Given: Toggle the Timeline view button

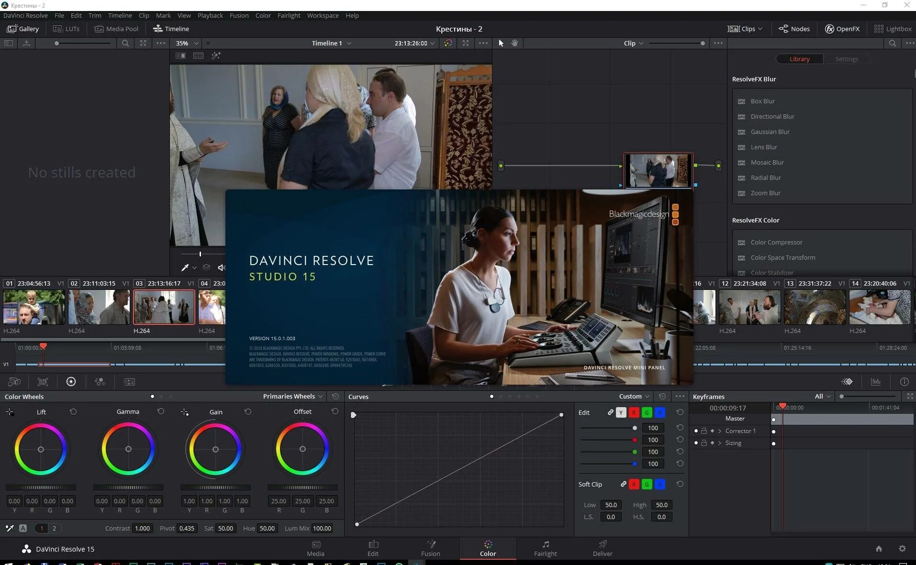Looking at the screenshot, I should point(171,29).
